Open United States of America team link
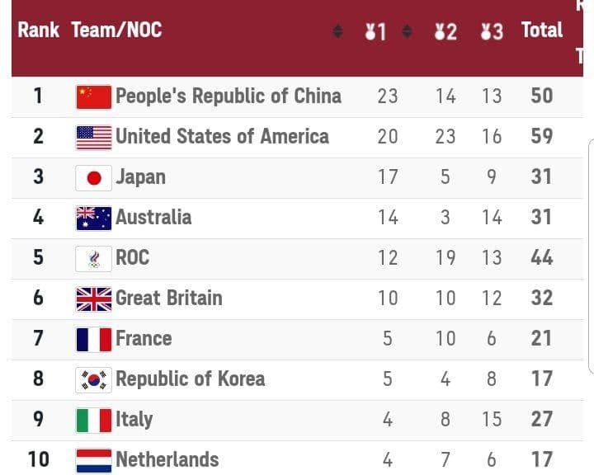594x475 pixels. tap(223, 136)
